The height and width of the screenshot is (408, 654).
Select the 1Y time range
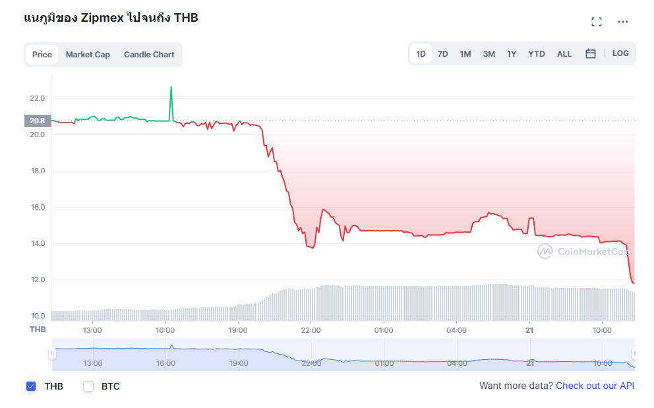point(512,54)
